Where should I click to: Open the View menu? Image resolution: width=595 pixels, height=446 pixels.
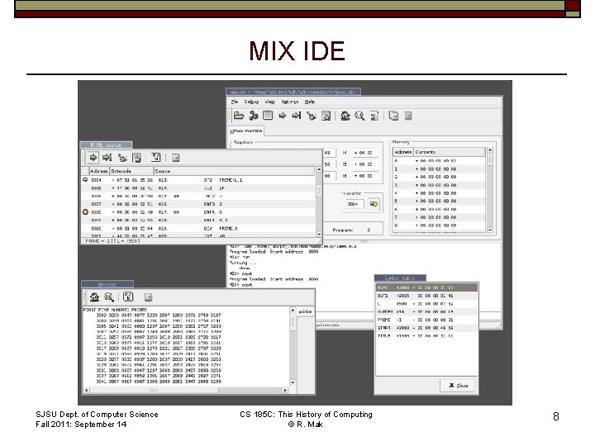[269, 102]
